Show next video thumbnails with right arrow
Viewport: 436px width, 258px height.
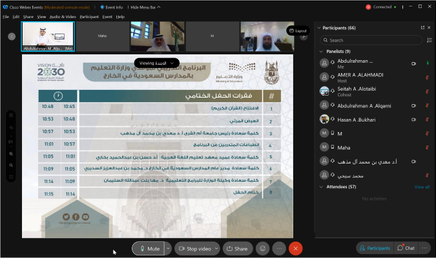pyautogui.click(x=304, y=38)
